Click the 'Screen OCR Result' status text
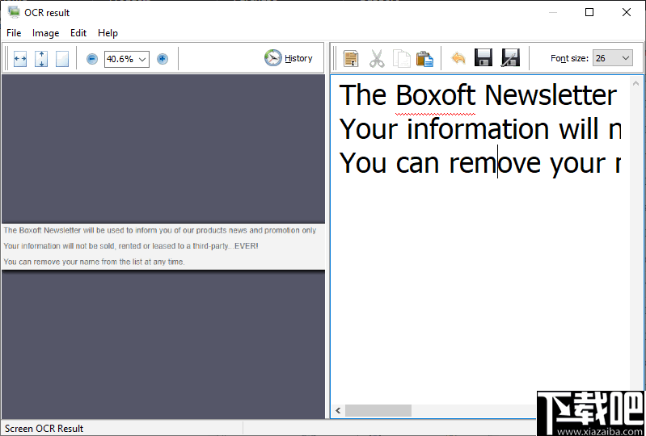Screen dimensions: 646x436 click(44, 429)
